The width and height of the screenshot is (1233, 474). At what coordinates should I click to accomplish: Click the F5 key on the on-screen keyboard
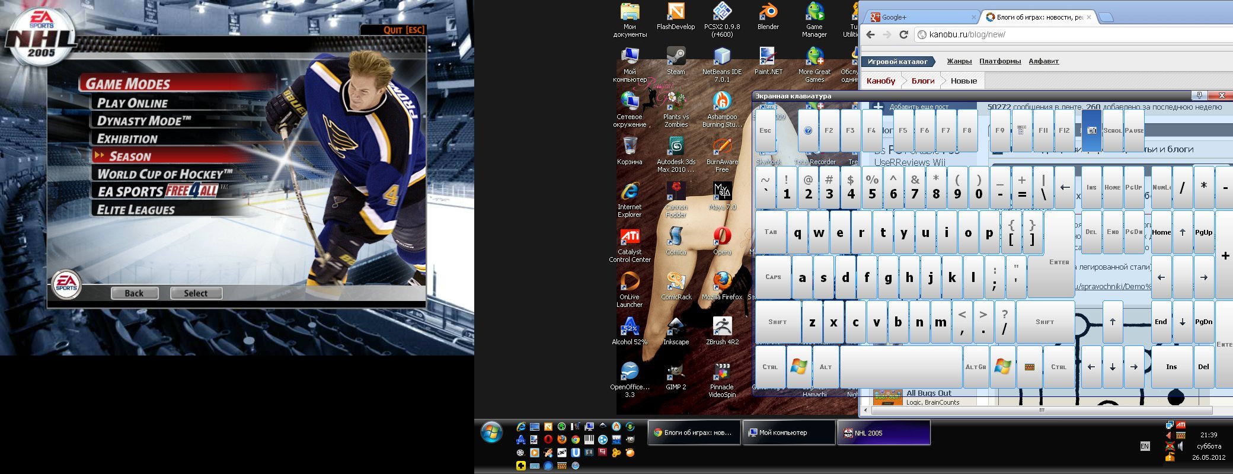click(903, 130)
